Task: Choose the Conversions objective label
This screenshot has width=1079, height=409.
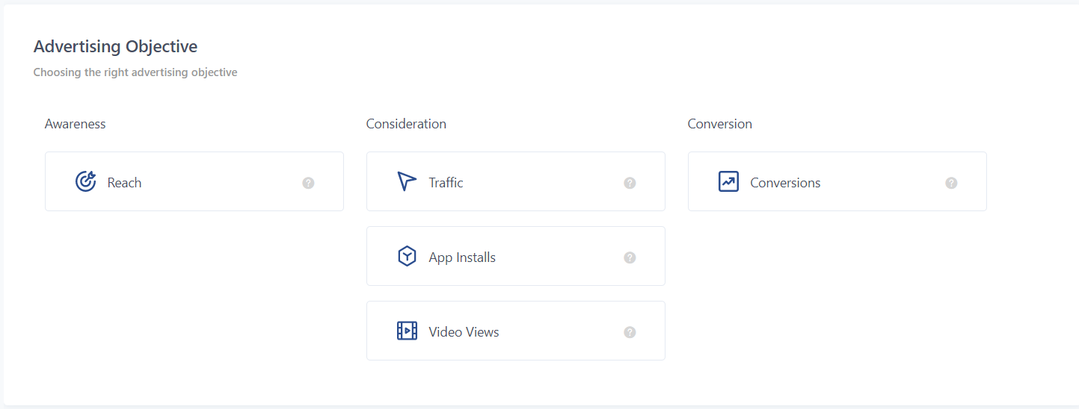Action: [785, 183]
